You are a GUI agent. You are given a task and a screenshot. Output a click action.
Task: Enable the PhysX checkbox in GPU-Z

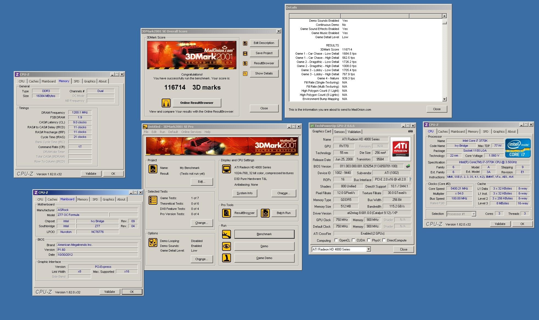[369, 240]
